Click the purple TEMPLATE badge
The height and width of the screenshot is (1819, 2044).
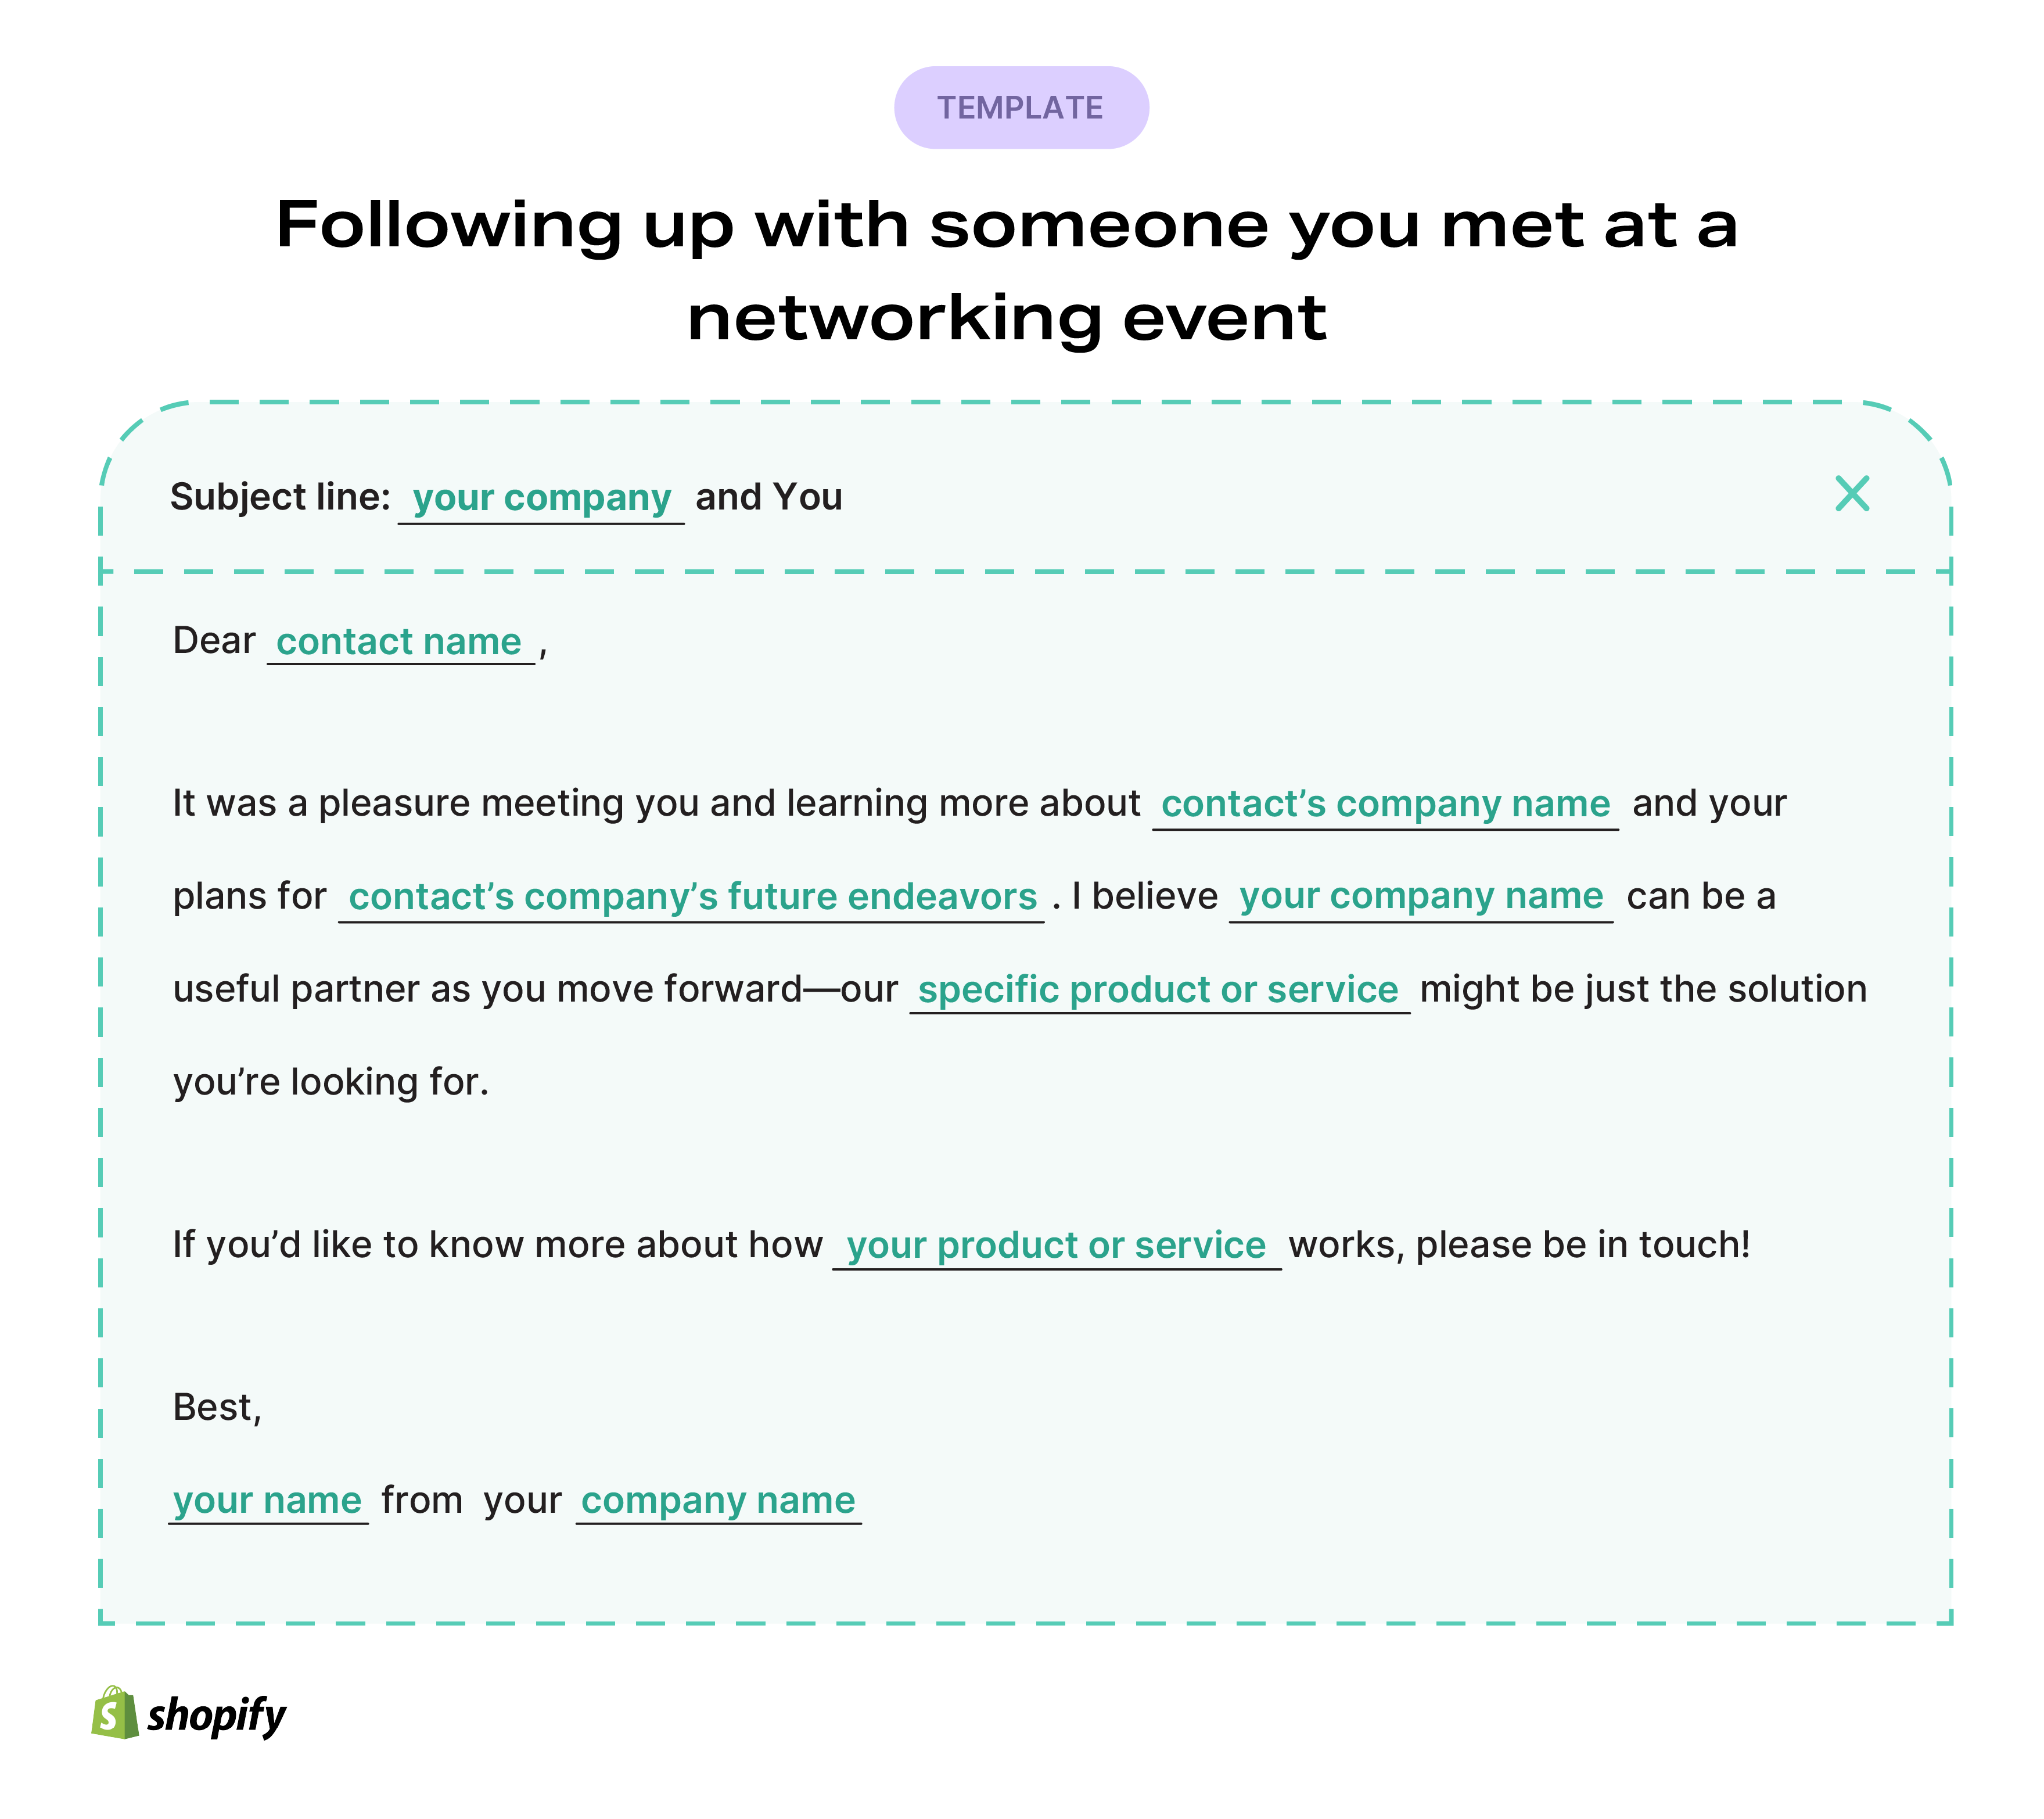[x=1021, y=108]
